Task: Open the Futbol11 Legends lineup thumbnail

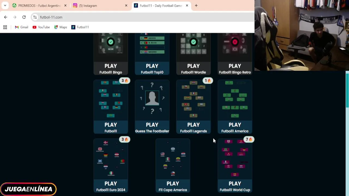Action: [x=194, y=100]
